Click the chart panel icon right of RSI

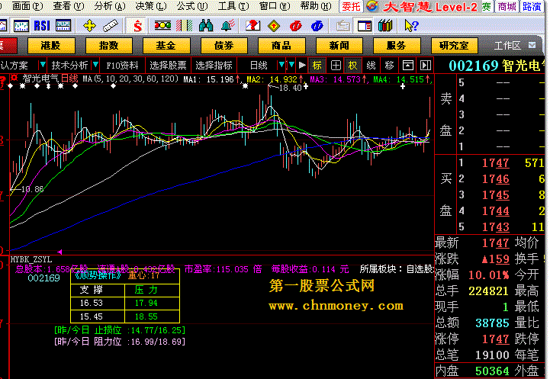(63, 26)
